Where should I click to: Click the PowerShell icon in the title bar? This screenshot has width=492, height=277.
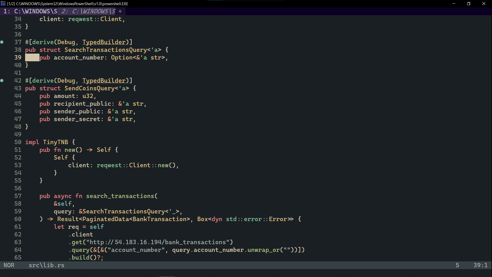tap(3, 4)
